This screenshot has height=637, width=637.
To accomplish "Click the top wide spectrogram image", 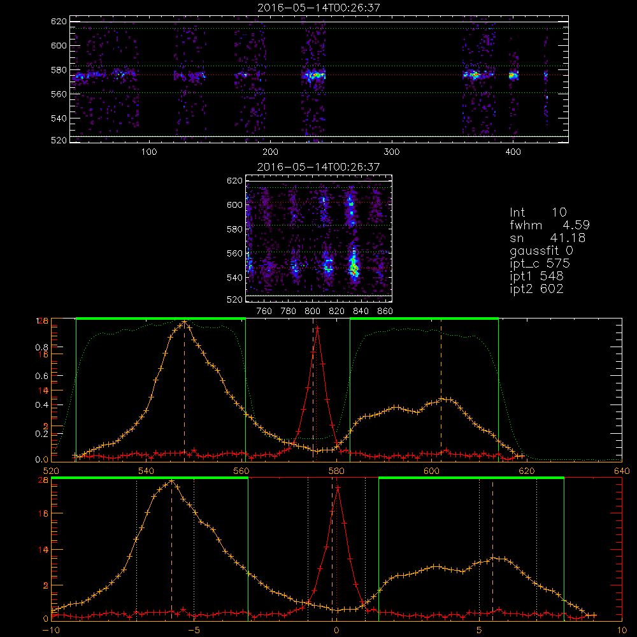I will point(319,79).
